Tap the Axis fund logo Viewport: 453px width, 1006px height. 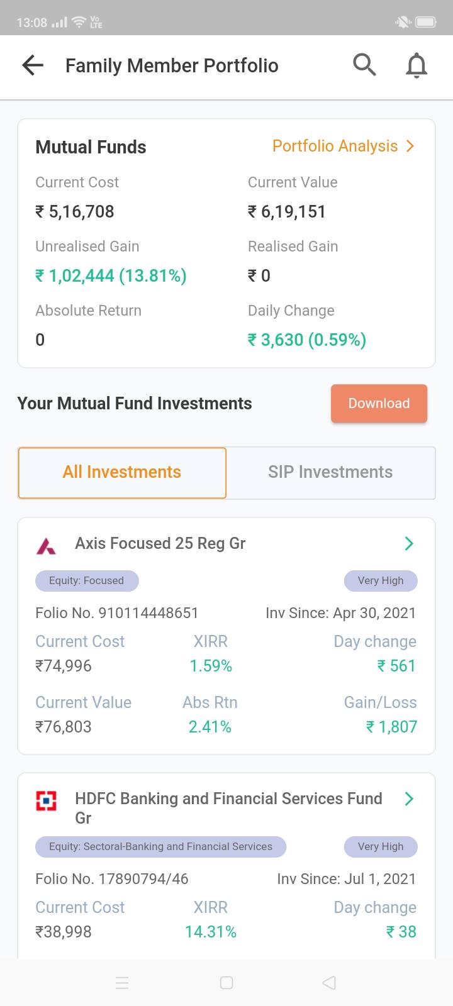pyautogui.click(x=46, y=545)
